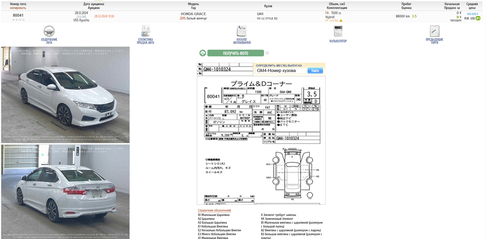Click the star rating under lot 80041
The height and width of the screenshot is (239, 486).
(x=18, y=19)
